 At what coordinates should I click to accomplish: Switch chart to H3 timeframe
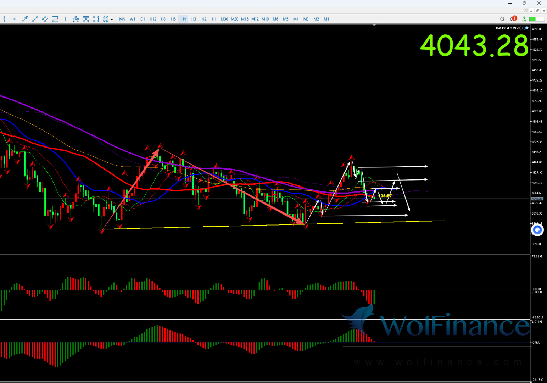pos(194,19)
